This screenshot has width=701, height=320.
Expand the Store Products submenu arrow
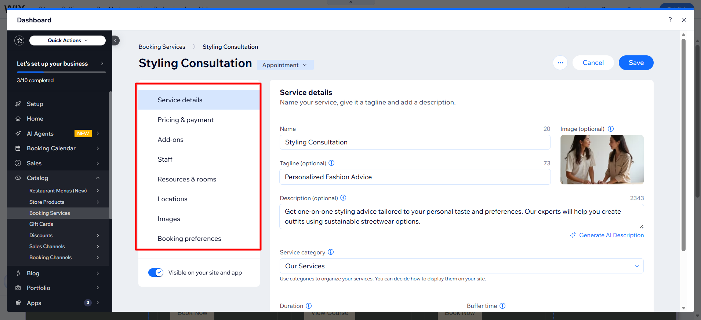98,202
